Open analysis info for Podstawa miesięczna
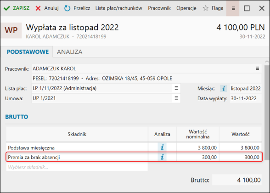 pos(162,148)
